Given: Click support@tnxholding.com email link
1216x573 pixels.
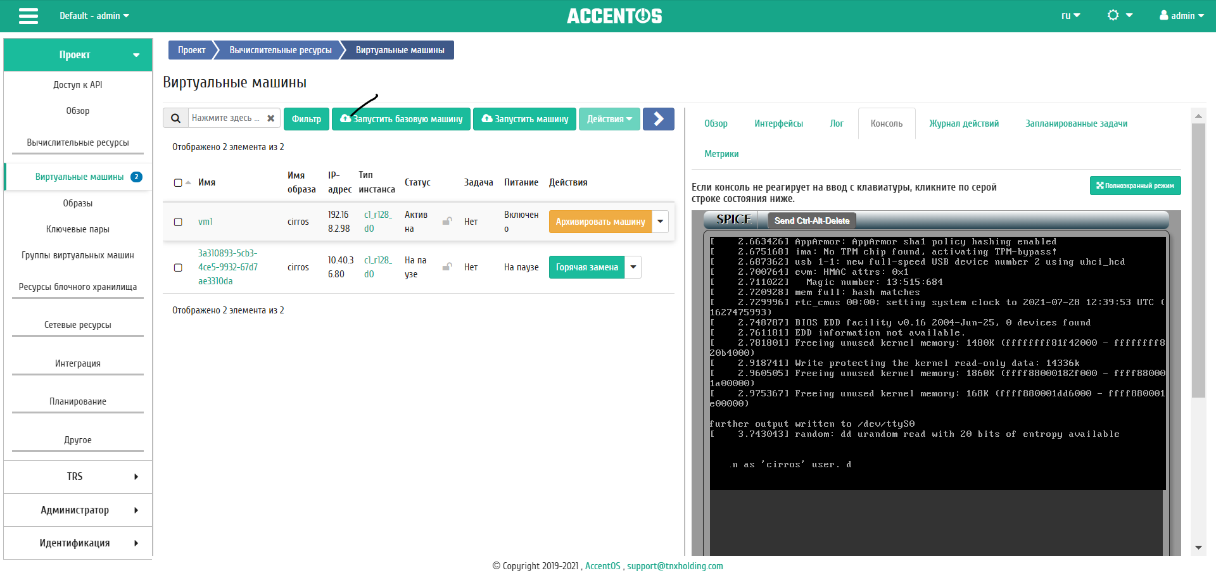Looking at the screenshot, I should 675,566.
